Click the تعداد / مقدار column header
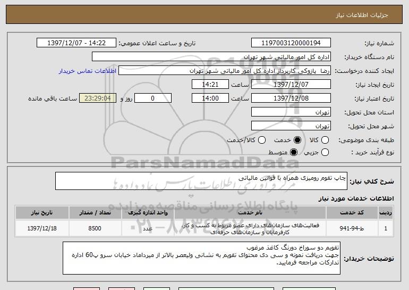 pos(95,213)
